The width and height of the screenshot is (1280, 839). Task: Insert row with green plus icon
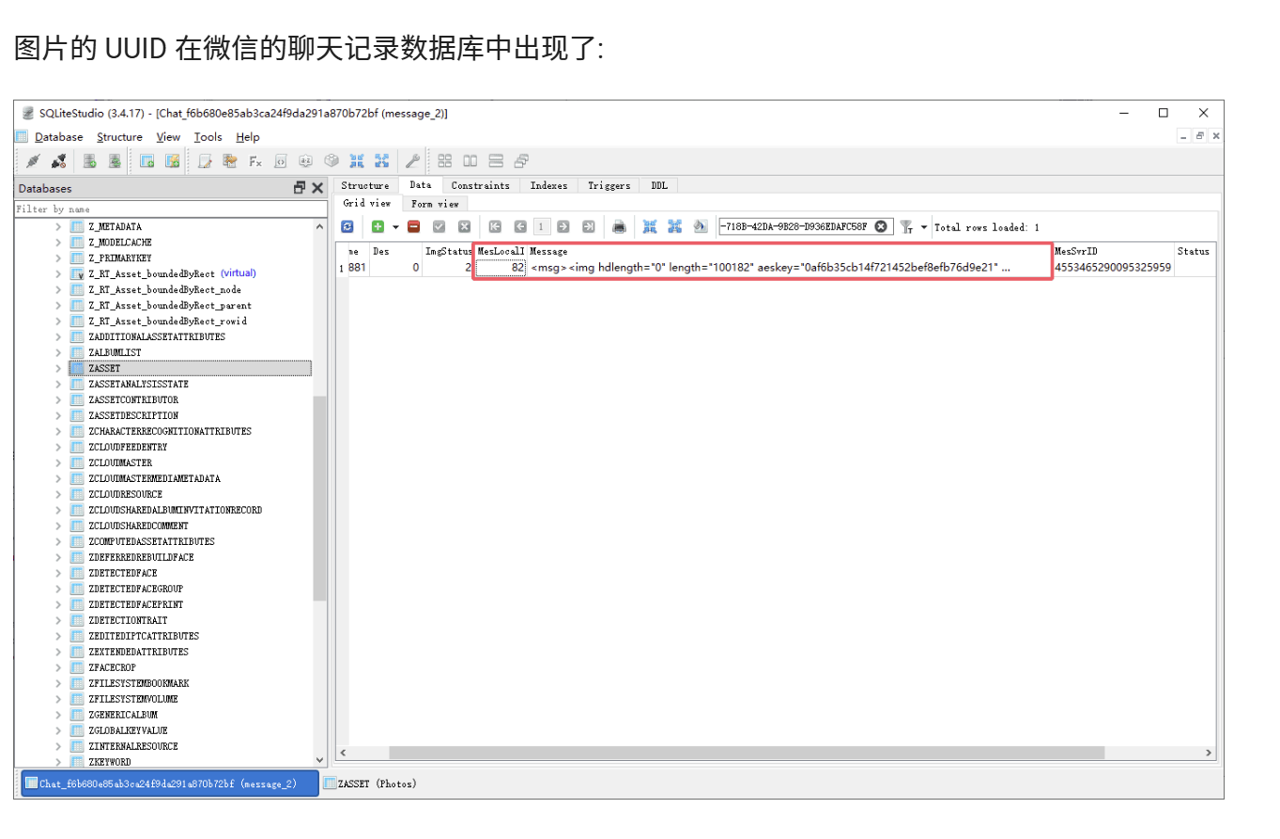378,226
